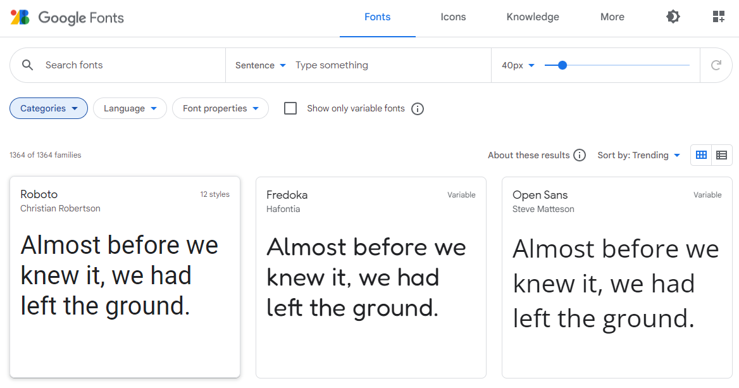Click the variable fonts info icon
The width and height of the screenshot is (739, 388).
click(x=418, y=109)
